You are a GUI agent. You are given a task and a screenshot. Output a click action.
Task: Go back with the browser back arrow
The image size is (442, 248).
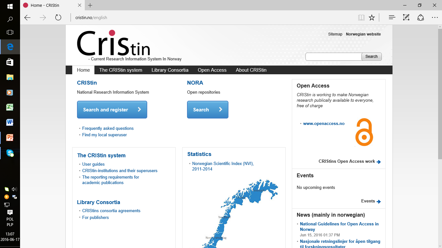click(28, 18)
